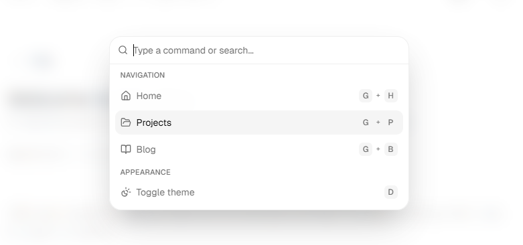The width and height of the screenshot is (523, 245).
Task: Dismiss palette by clicking blurred background
Action: (x=467, y=133)
